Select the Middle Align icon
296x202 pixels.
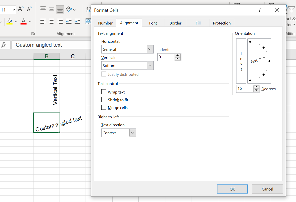point(52,9)
